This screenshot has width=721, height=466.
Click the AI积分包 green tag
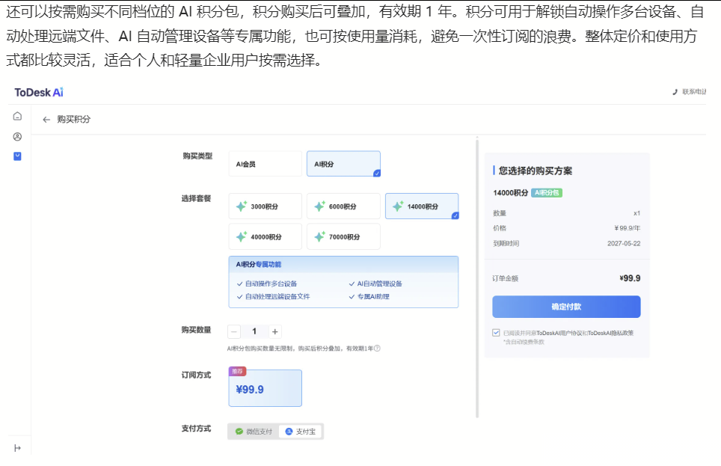coord(547,193)
